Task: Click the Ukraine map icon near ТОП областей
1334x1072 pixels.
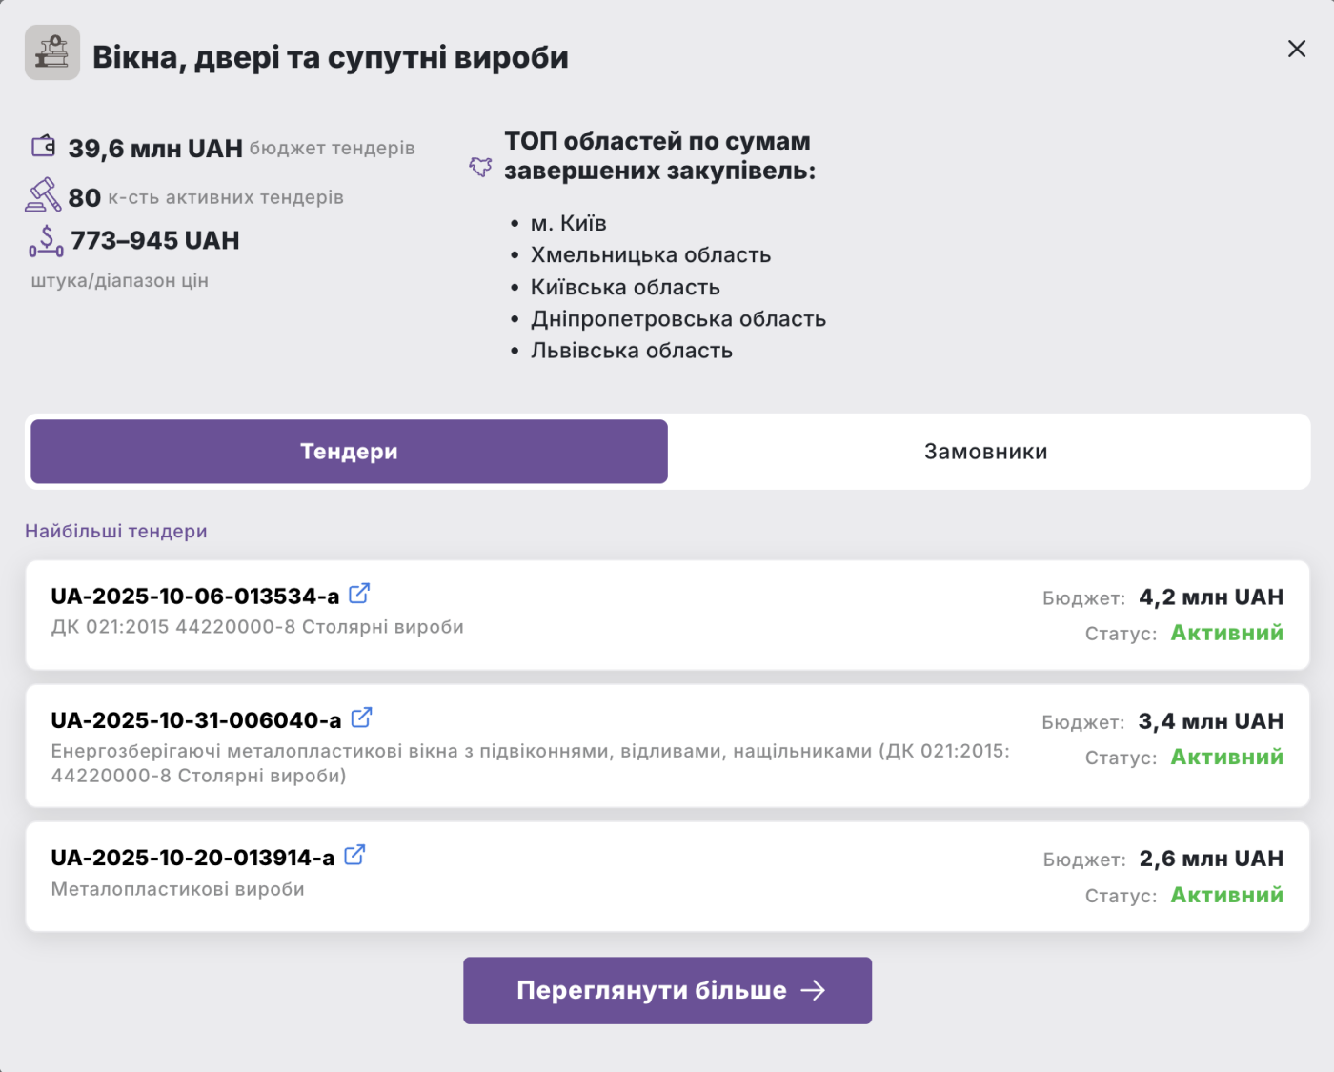Action: coord(480,167)
